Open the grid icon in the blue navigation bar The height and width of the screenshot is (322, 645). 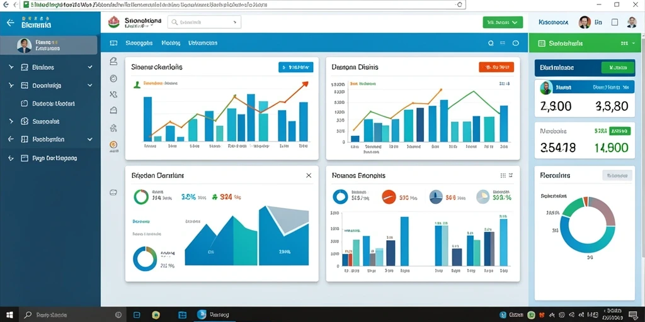coord(114,43)
